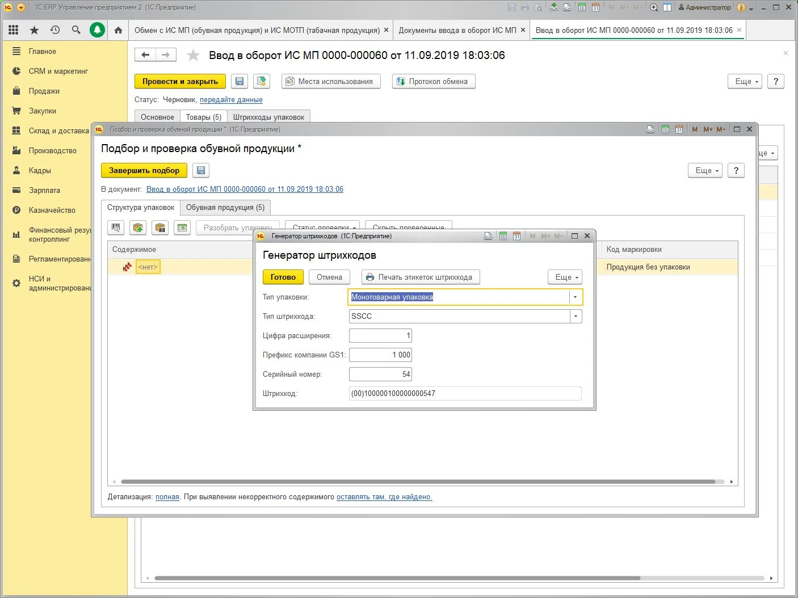
Task: Open calculator icon in Подбор и проверка title bar
Action: coord(665,129)
